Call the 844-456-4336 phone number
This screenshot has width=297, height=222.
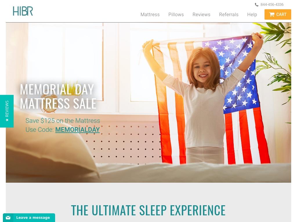(272, 5)
